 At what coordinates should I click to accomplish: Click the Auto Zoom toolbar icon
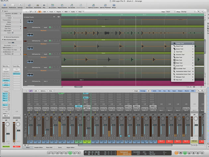(29, 5)
